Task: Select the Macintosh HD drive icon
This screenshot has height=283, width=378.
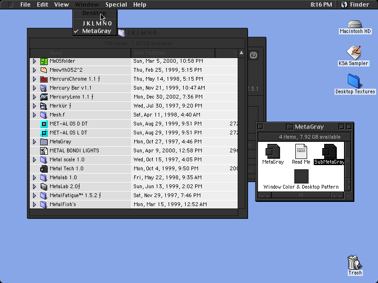Action: pyautogui.click(x=355, y=25)
